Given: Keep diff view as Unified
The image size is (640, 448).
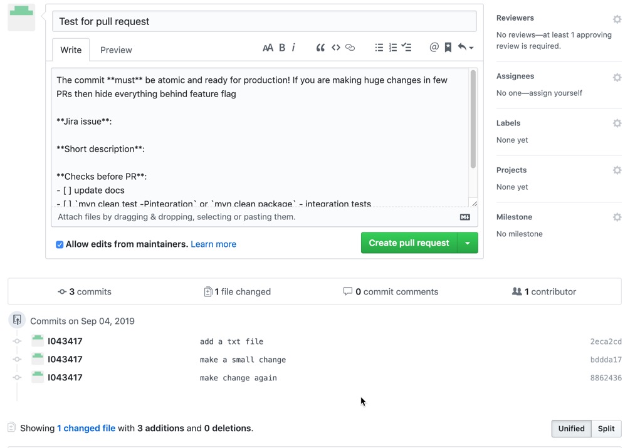Looking at the screenshot, I should [x=570, y=429].
